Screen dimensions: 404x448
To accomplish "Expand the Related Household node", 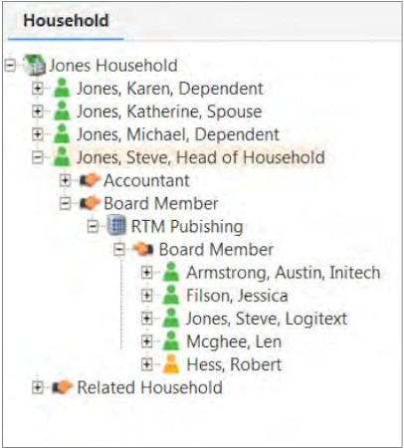I will [x=38, y=387].
